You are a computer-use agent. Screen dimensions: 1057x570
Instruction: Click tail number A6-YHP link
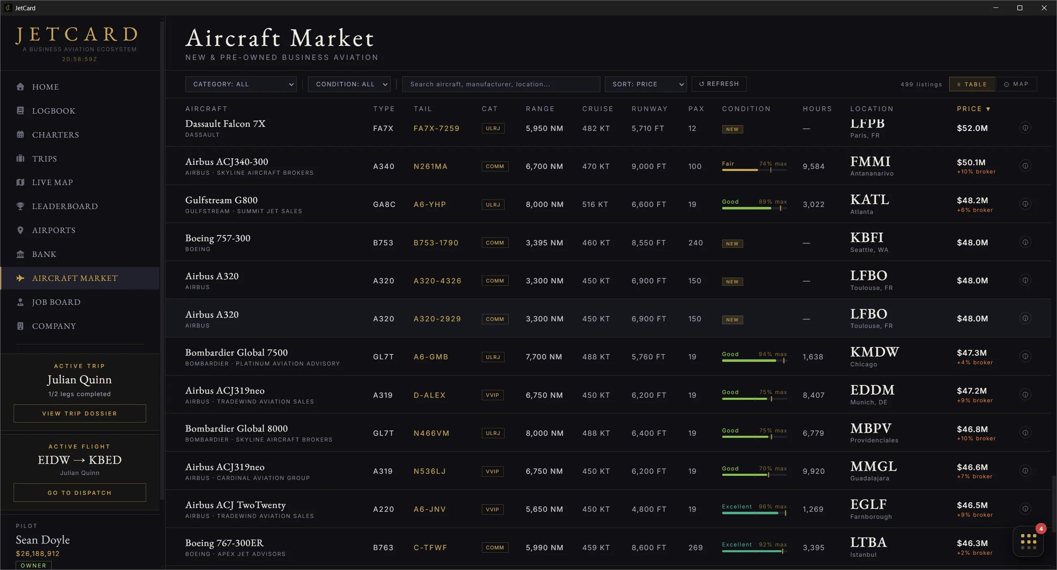click(x=429, y=204)
